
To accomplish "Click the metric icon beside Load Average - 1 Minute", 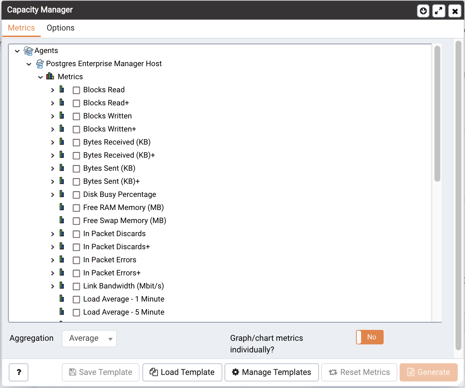I will [62, 299].
